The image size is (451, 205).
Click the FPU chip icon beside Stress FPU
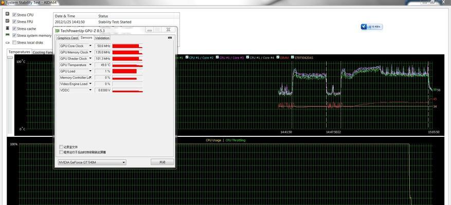(7, 21)
